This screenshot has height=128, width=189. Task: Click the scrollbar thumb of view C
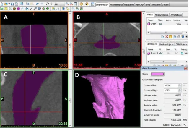pos(70,101)
